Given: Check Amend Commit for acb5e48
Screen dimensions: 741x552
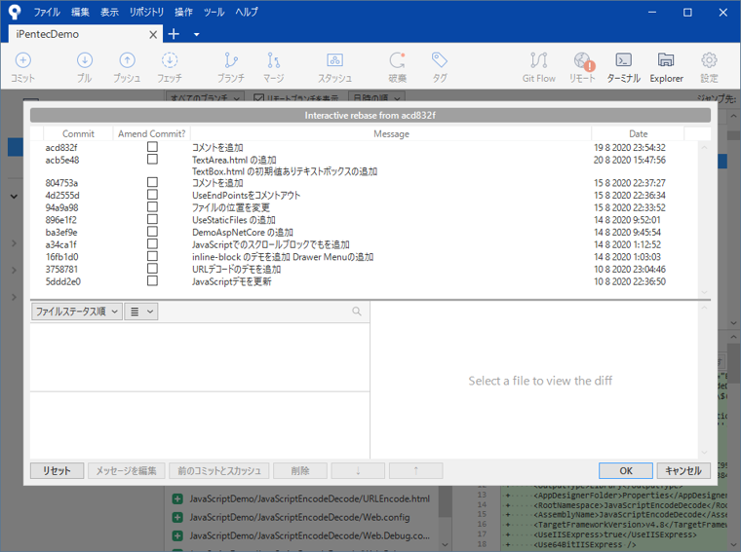Looking at the screenshot, I should (152, 160).
